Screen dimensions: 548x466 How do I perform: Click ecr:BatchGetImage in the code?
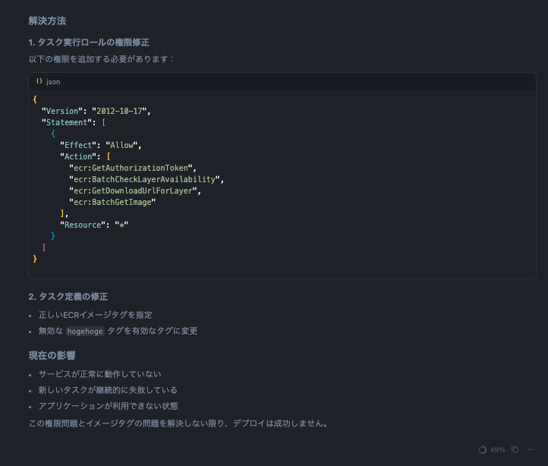(112, 202)
